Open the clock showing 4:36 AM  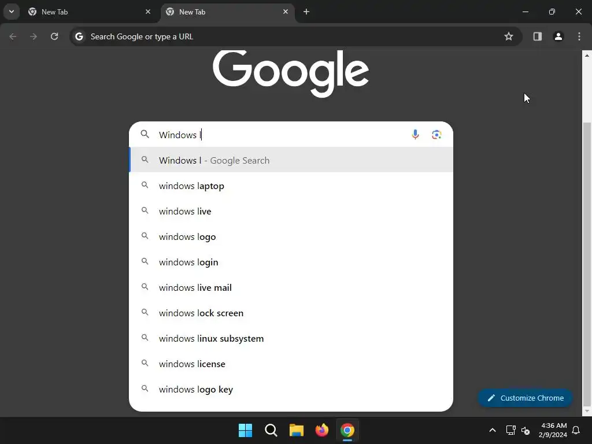click(553, 430)
